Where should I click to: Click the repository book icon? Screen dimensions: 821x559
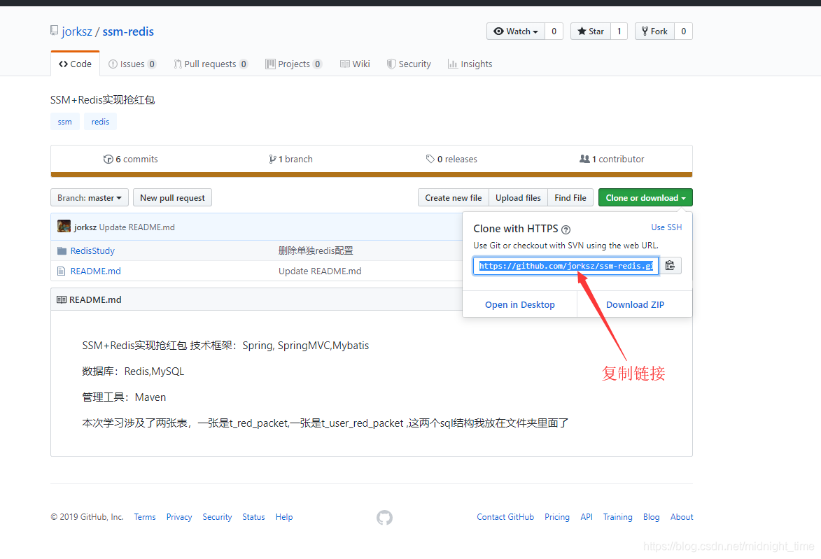tap(54, 30)
